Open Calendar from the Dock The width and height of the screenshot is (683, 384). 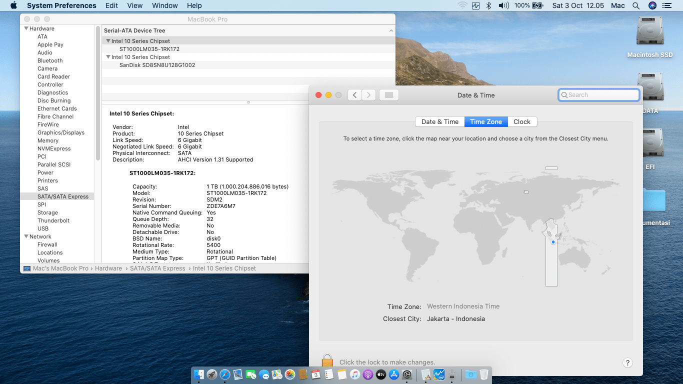coord(316,374)
